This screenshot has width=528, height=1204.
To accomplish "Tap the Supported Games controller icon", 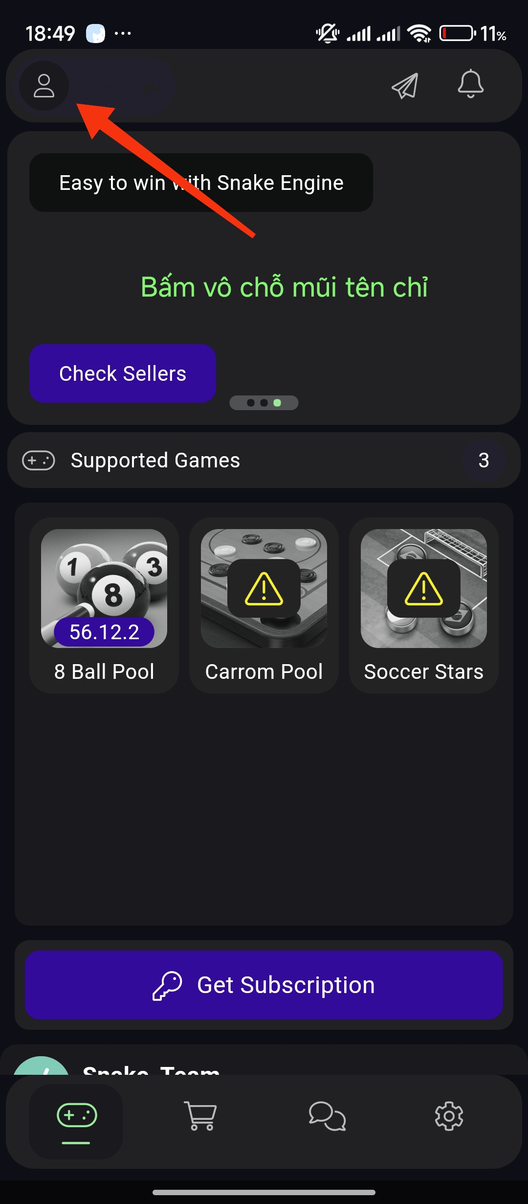I will [x=39, y=461].
